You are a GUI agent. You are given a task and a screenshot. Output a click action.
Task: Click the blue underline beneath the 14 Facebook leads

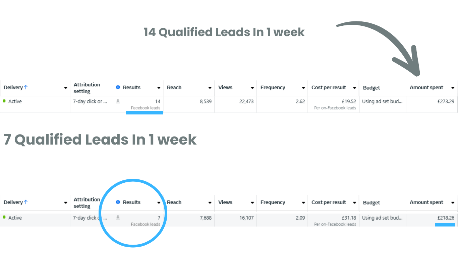pos(145,113)
